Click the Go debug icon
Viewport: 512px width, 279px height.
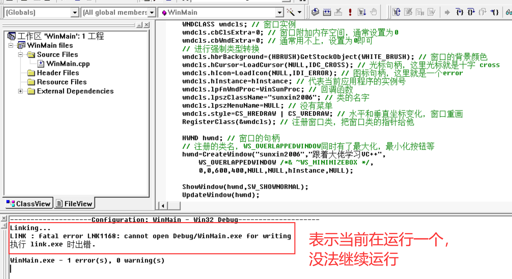tap(362, 12)
